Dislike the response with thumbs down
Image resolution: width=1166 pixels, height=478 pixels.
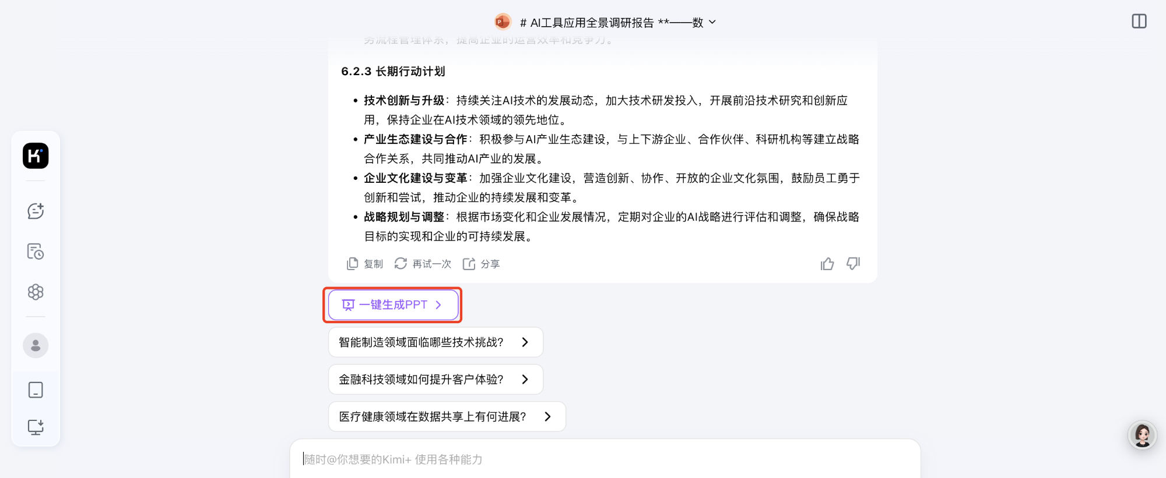click(x=853, y=264)
